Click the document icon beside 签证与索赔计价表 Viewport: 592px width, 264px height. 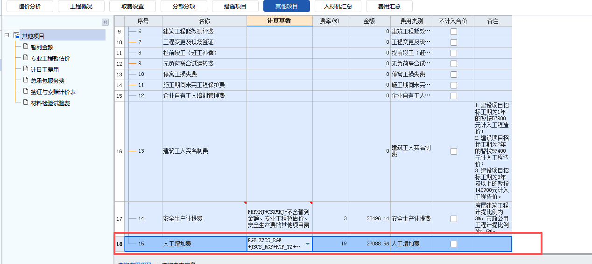pyautogui.click(x=26, y=91)
